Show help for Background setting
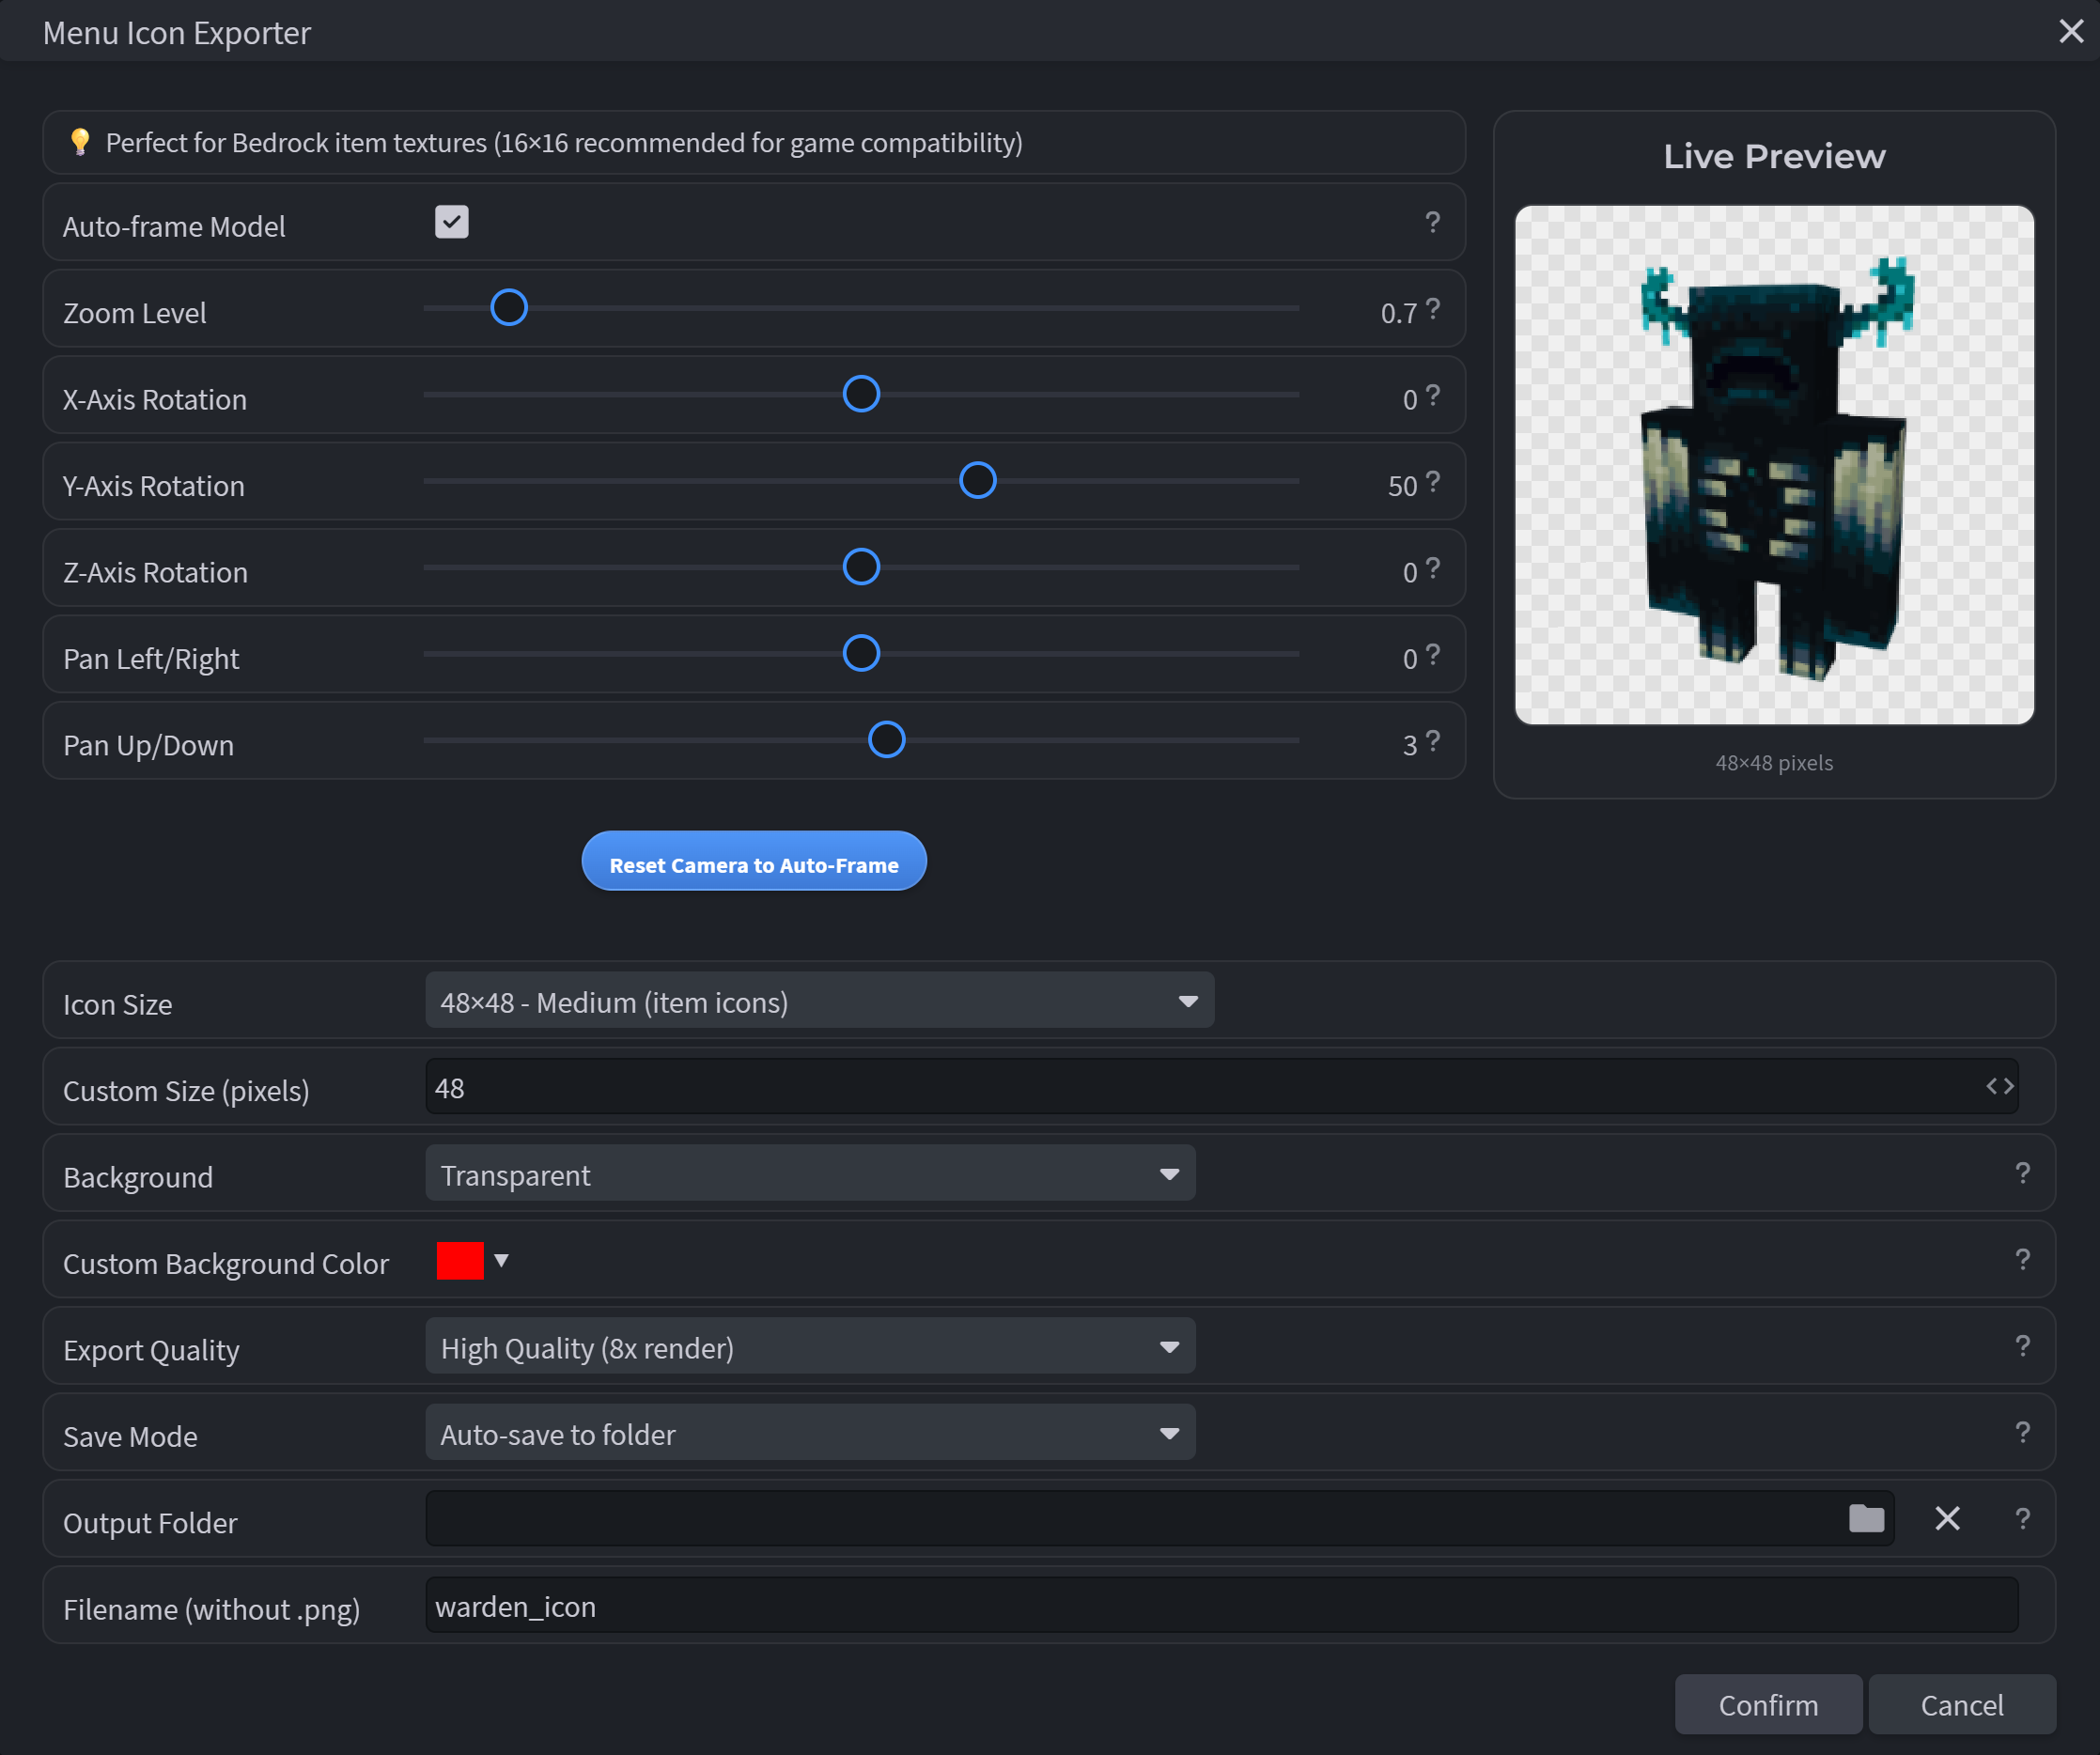This screenshot has height=1755, width=2100. (x=2022, y=1173)
